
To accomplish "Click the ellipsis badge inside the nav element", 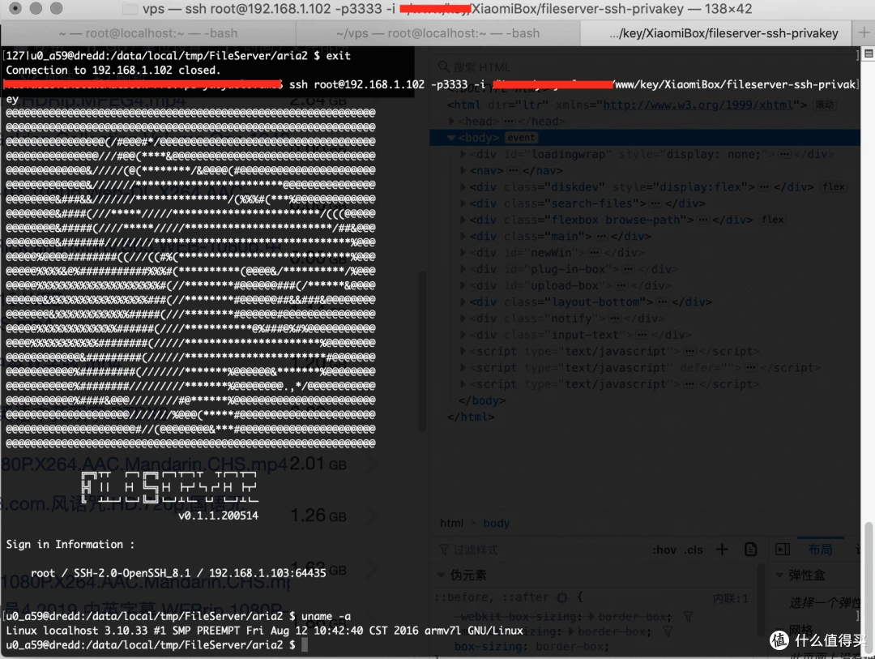I will (x=514, y=170).
